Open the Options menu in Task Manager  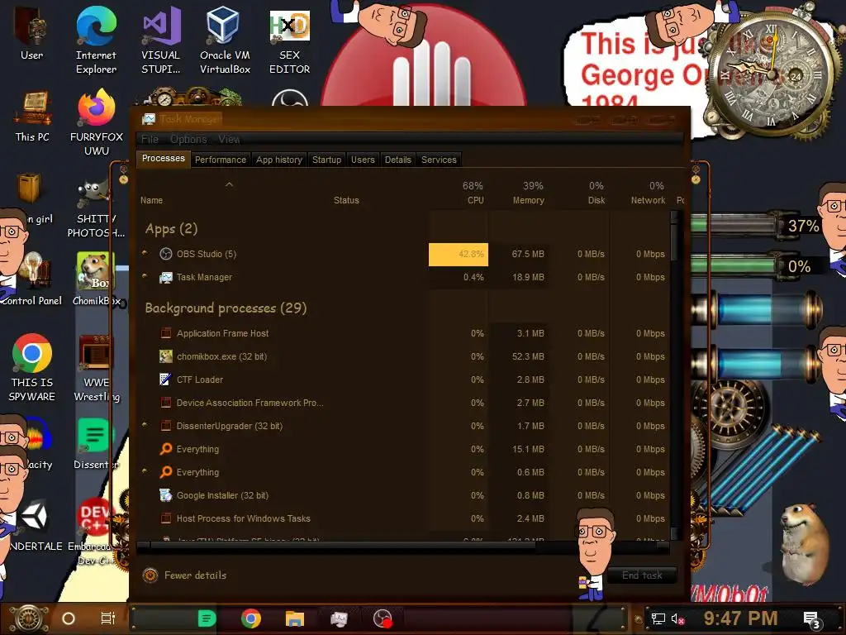tap(188, 139)
